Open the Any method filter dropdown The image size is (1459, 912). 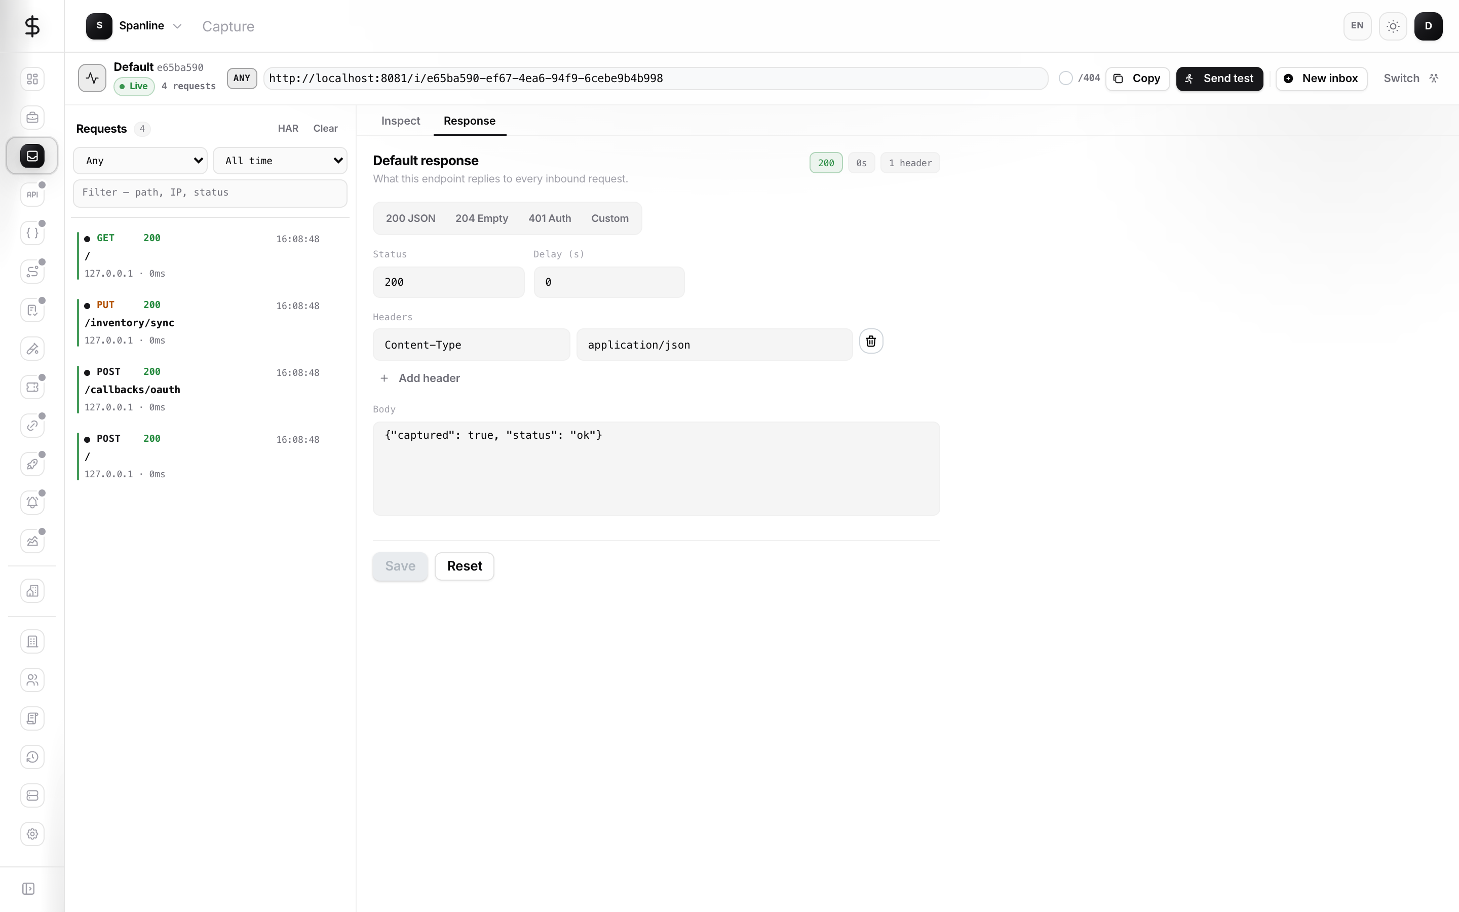[140, 161]
